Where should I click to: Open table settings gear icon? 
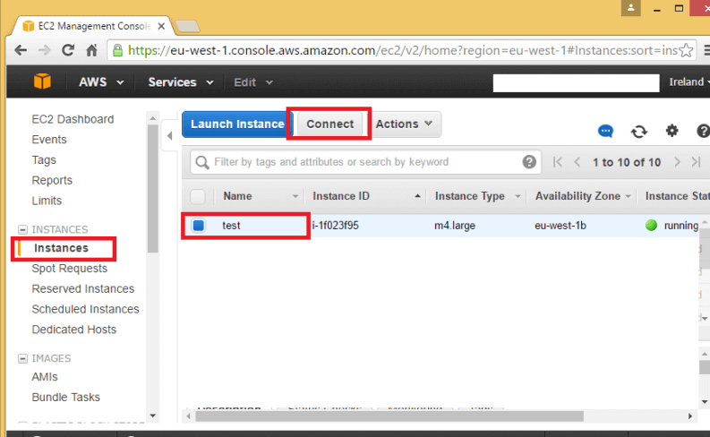point(672,131)
